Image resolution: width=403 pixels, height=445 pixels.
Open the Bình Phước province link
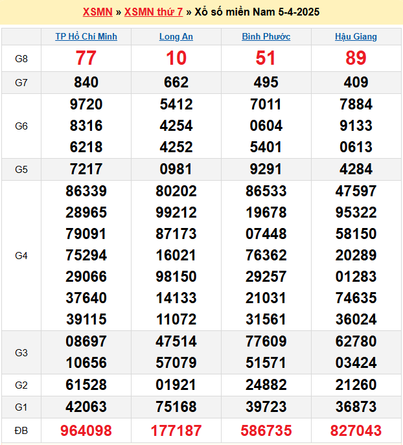point(266,37)
